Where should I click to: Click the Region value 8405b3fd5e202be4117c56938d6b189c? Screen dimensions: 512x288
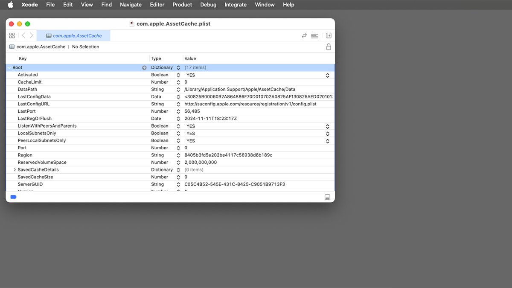coord(228,155)
